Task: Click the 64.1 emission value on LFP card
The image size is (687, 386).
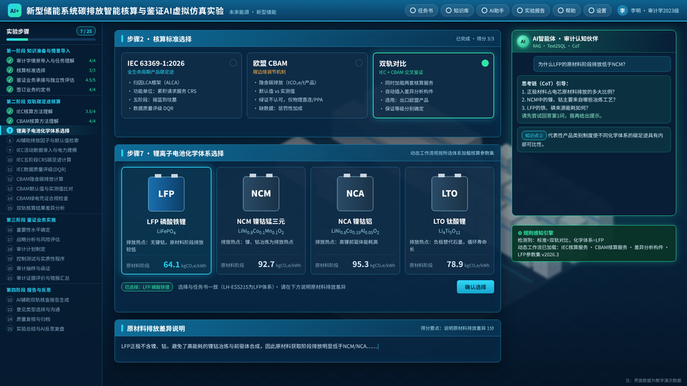Action: pyautogui.click(x=171, y=264)
